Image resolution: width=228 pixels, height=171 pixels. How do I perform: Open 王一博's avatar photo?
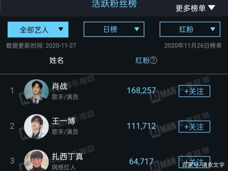click(36, 126)
